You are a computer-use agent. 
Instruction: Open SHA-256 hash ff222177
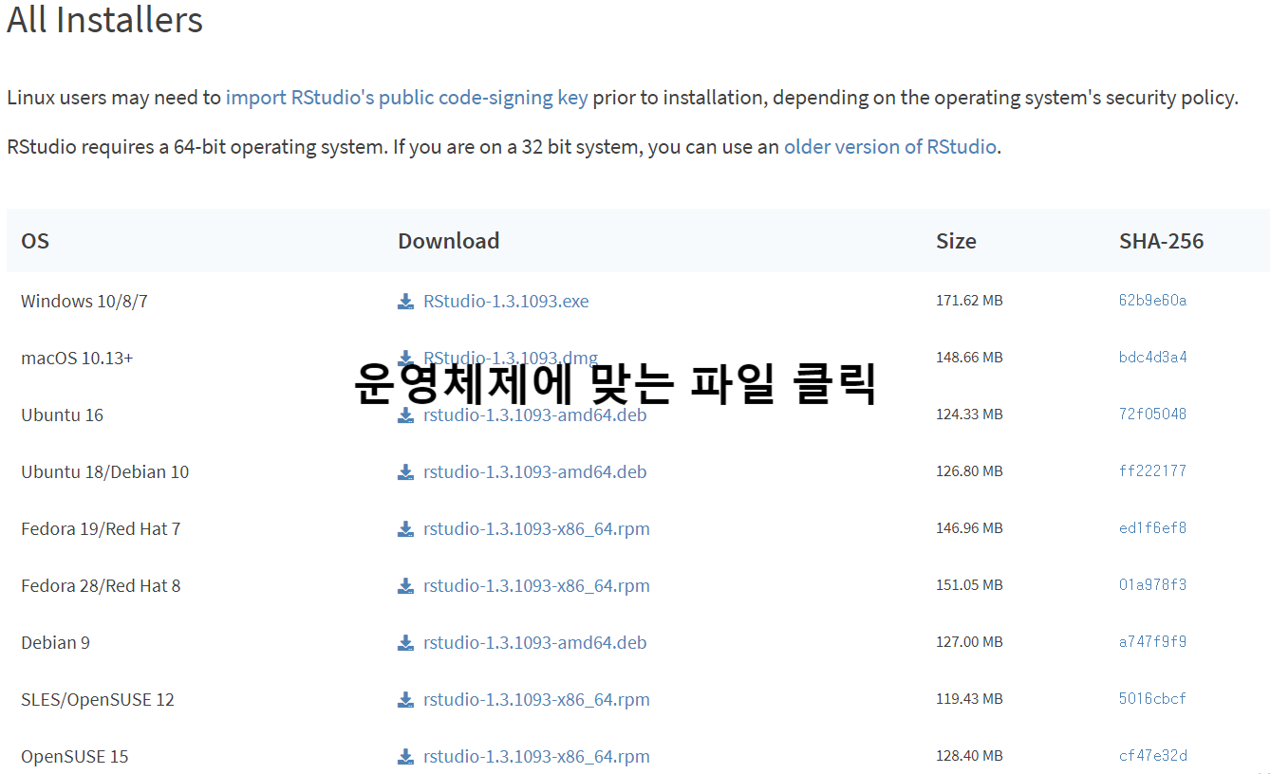tap(1152, 471)
